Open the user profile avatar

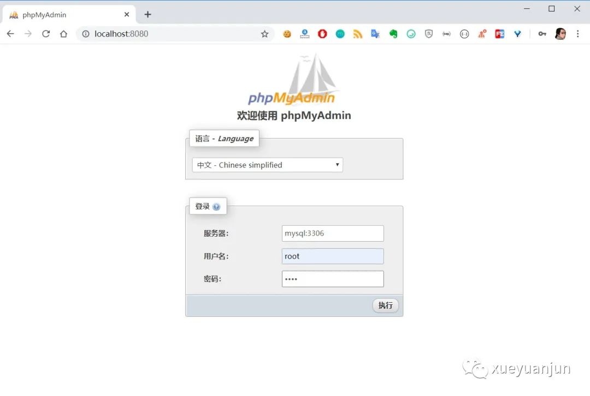[560, 34]
